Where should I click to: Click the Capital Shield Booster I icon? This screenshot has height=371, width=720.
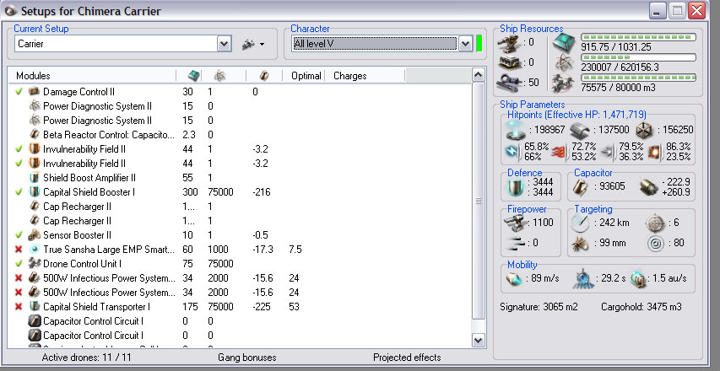pos(35,192)
